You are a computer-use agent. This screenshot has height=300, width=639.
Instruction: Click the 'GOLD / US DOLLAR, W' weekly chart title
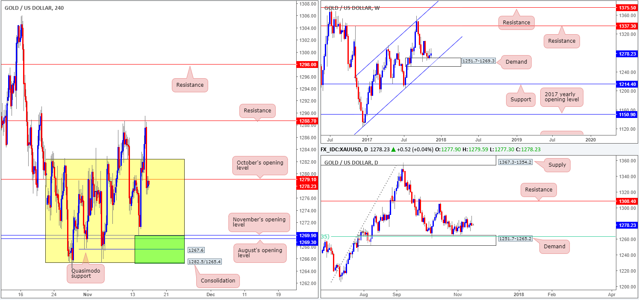(x=352, y=8)
